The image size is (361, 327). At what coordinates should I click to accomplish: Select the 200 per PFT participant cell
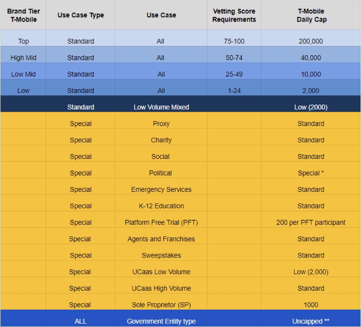coord(310,222)
